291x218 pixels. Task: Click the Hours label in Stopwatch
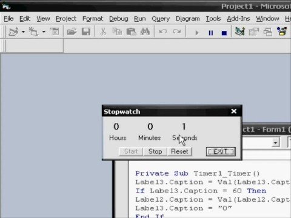click(x=118, y=138)
